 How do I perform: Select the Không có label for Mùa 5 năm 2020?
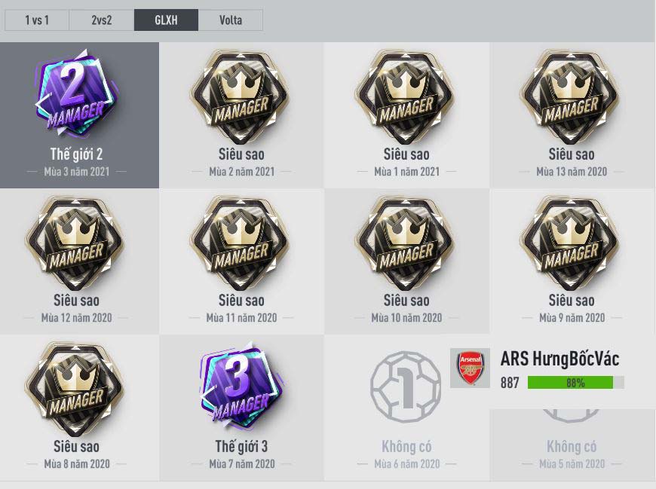(572, 447)
